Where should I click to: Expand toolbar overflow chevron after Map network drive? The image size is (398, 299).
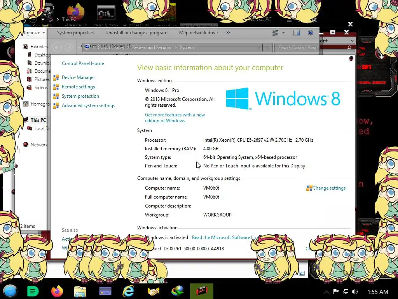click(x=228, y=33)
